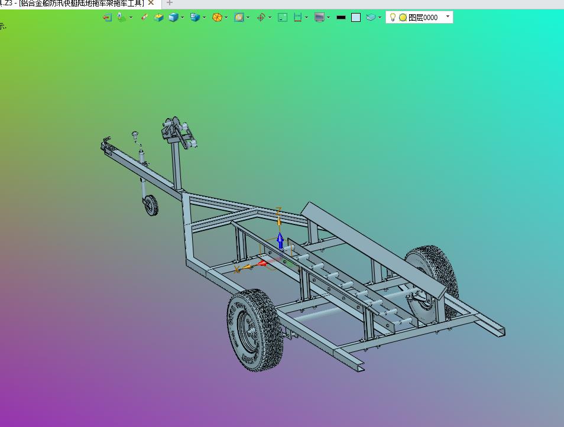
Task: Click the red crosshair target icon
Action: 261,17
